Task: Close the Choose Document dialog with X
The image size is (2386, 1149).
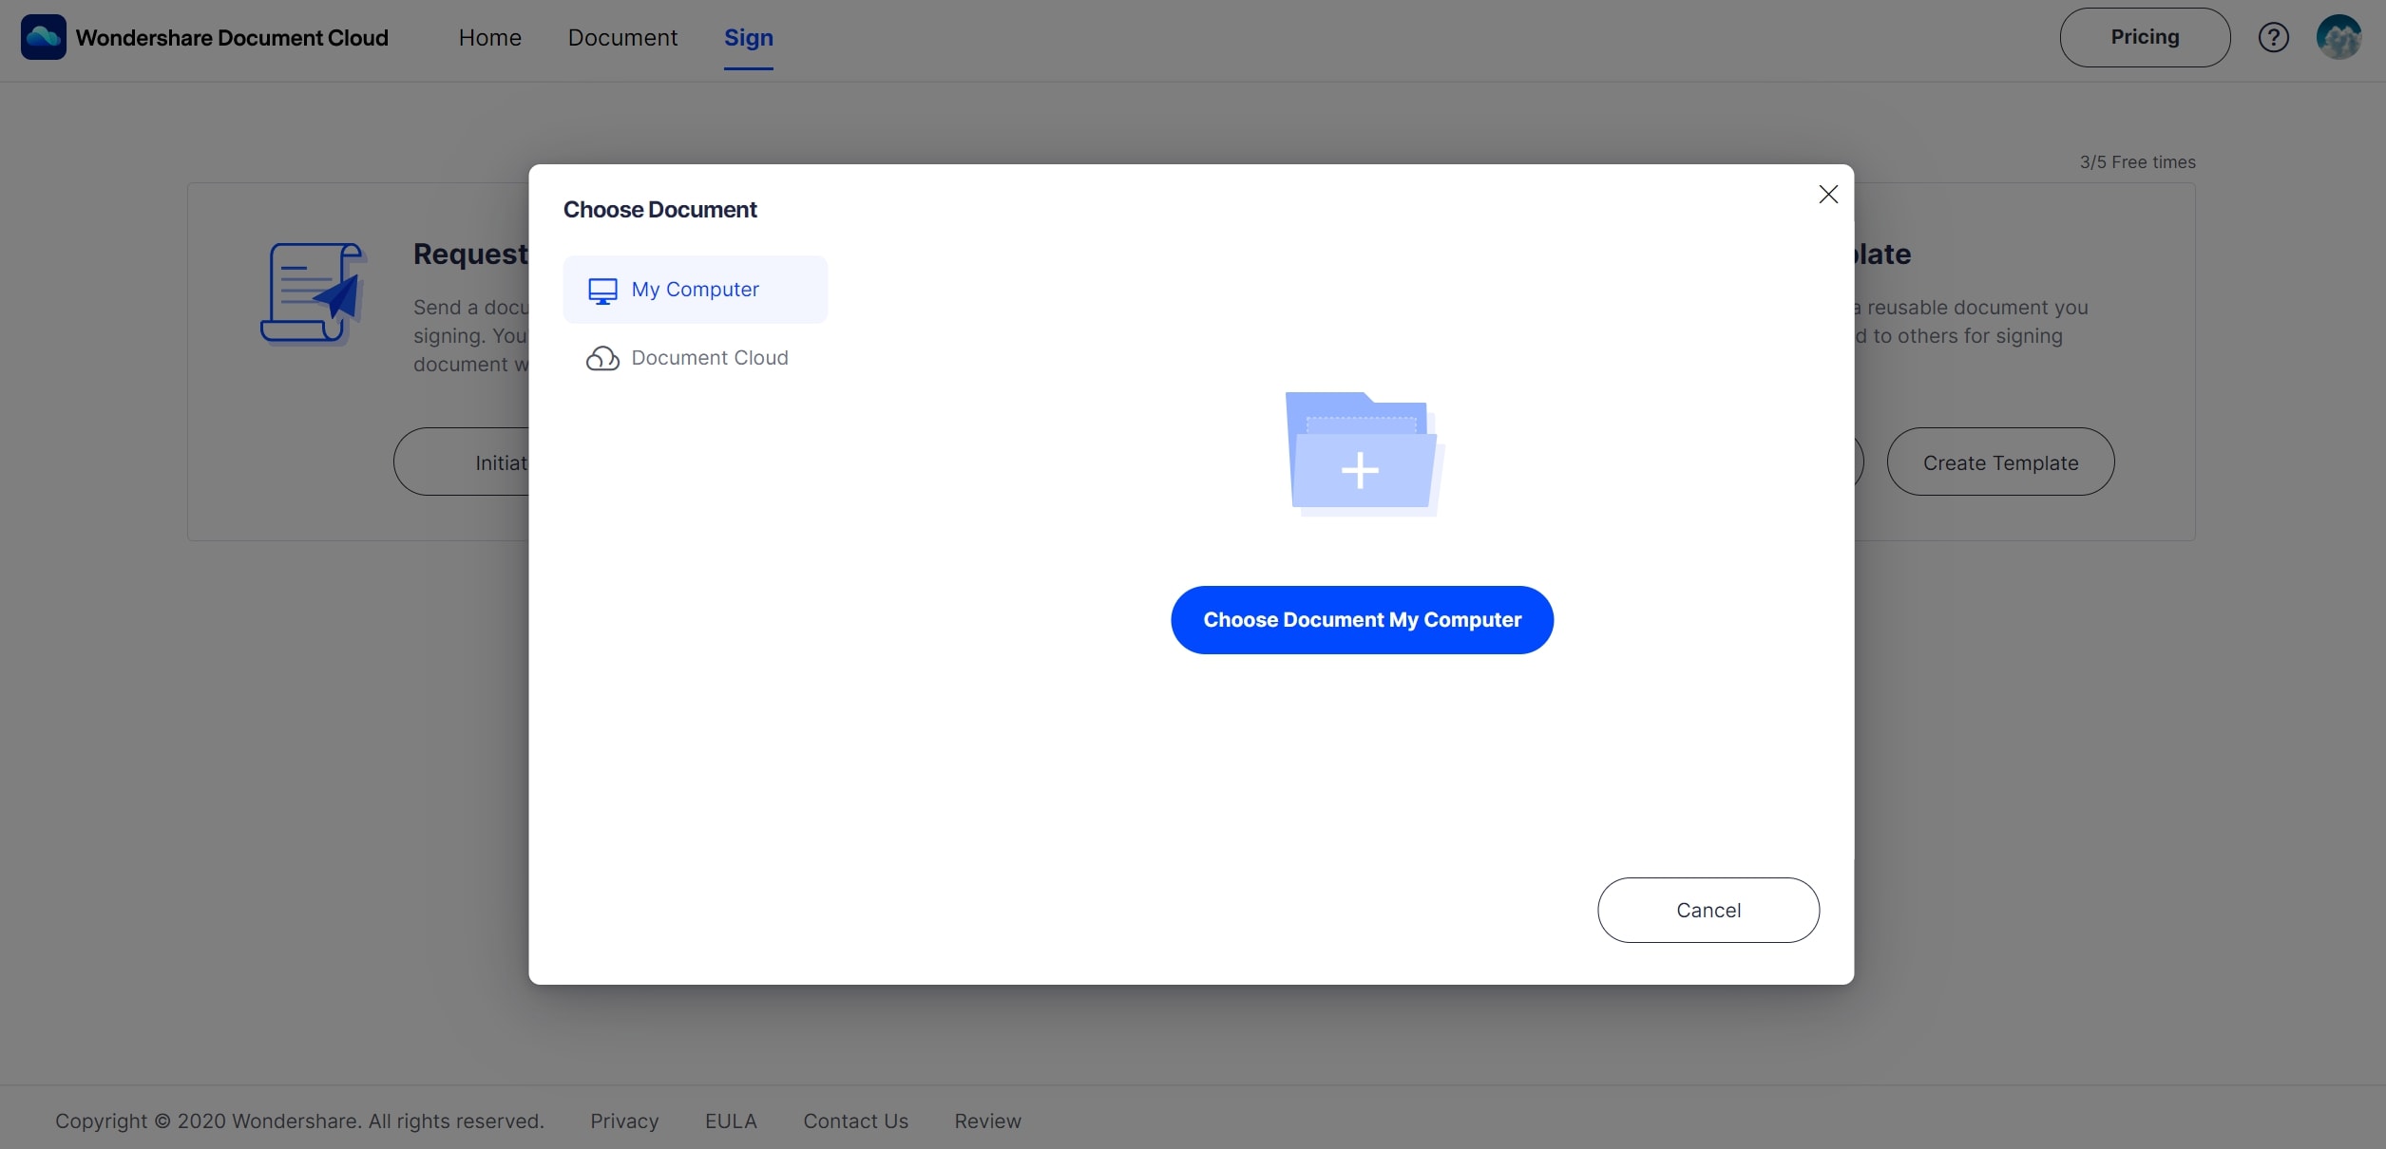Action: [1827, 195]
